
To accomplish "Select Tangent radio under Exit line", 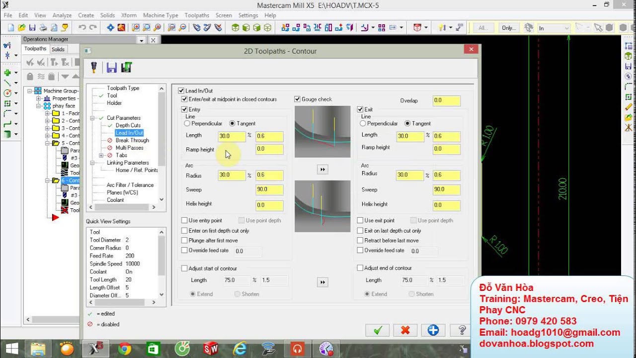I will [408, 123].
